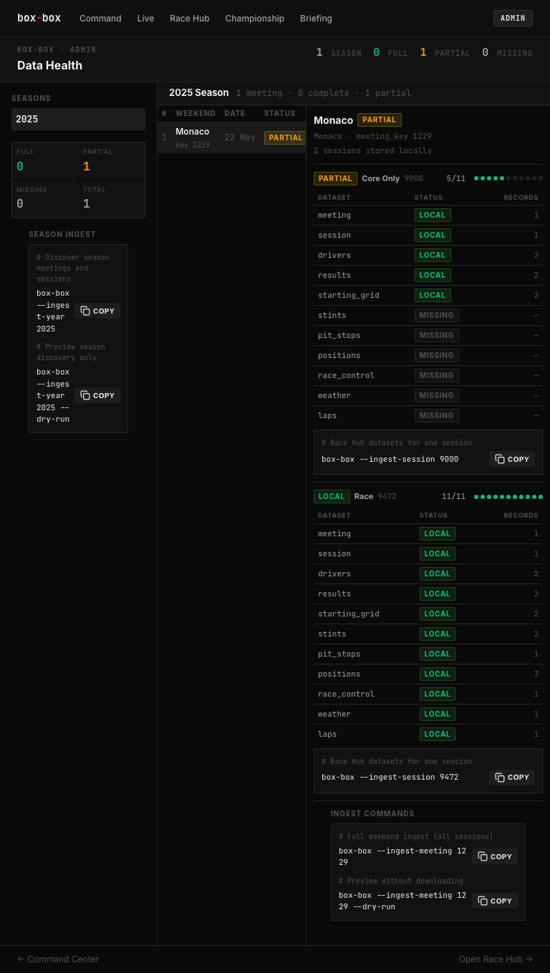Click the '0 MISSING' header summary stat
This screenshot has width=550, height=973.
507,52
